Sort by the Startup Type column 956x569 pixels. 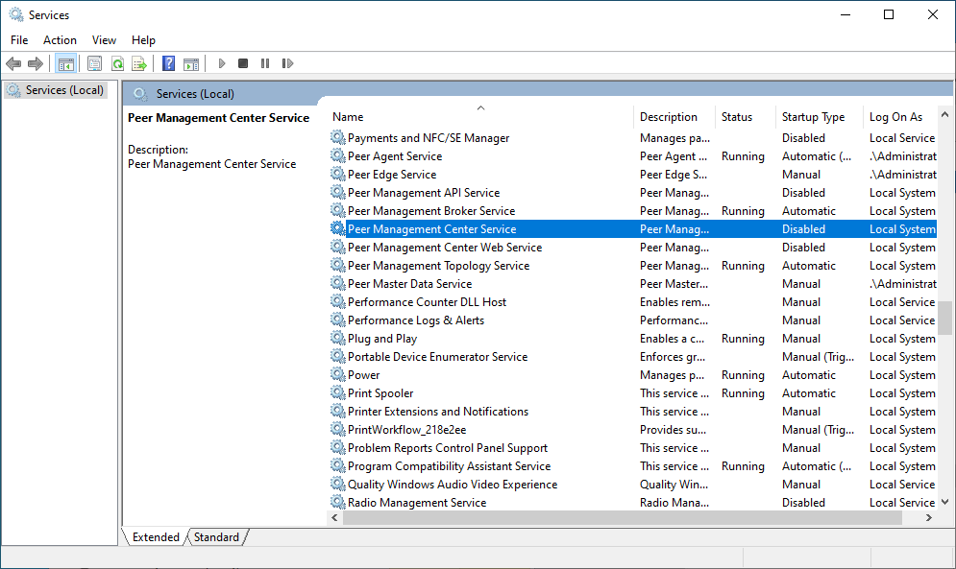click(x=813, y=117)
